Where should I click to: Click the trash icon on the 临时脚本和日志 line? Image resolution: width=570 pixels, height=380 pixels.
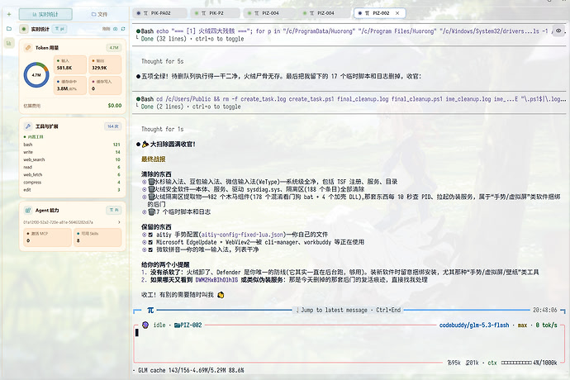[151, 211]
